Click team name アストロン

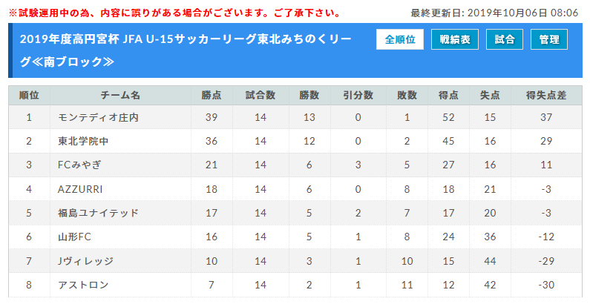point(83,285)
